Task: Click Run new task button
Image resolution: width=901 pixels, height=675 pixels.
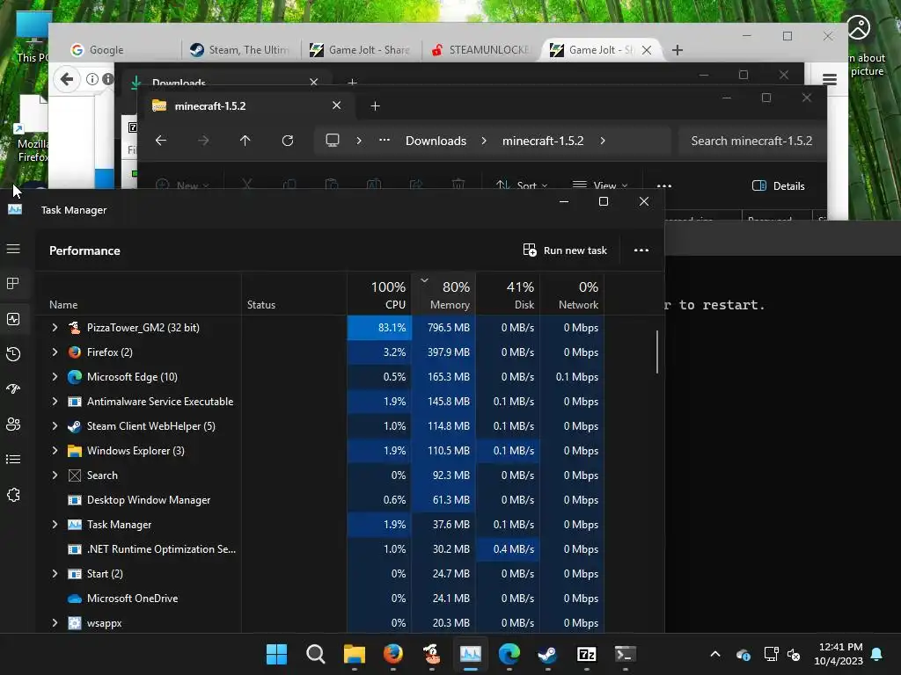Action: [x=565, y=250]
